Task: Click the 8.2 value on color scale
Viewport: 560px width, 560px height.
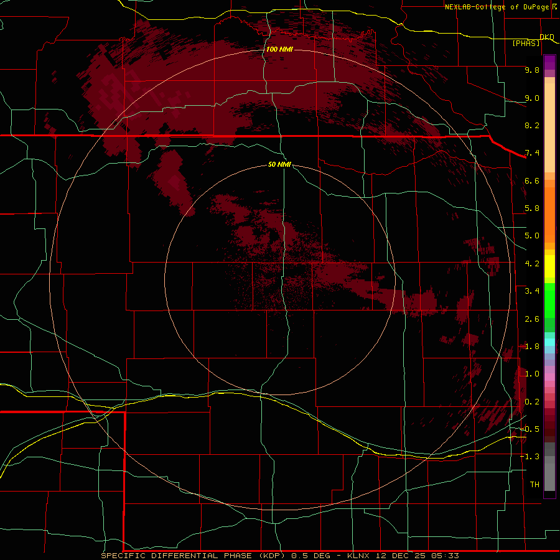Action: [532, 125]
